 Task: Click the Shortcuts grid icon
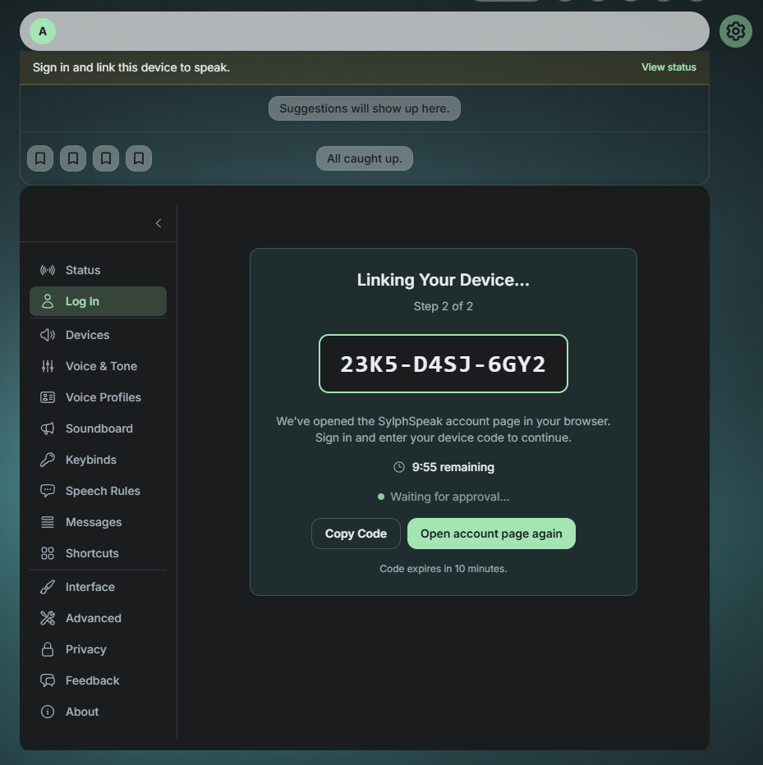coord(48,554)
